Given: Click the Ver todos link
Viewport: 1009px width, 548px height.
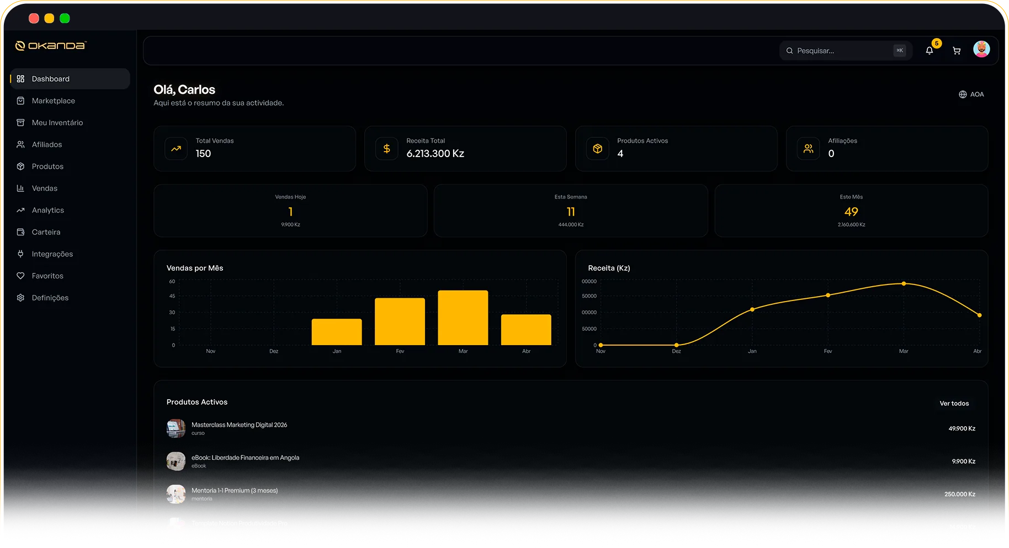Looking at the screenshot, I should [954, 404].
